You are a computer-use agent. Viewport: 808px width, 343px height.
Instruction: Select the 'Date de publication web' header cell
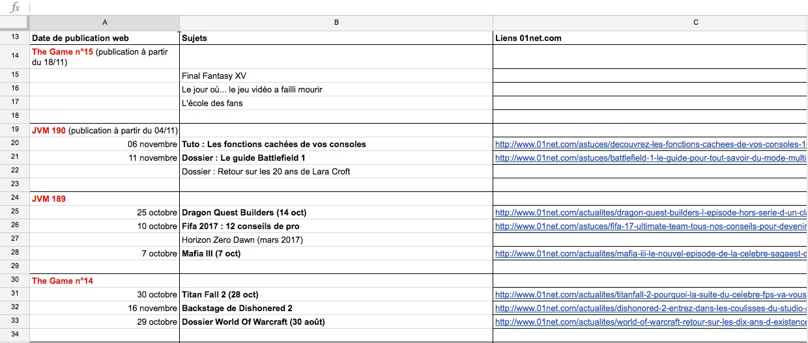(105, 38)
